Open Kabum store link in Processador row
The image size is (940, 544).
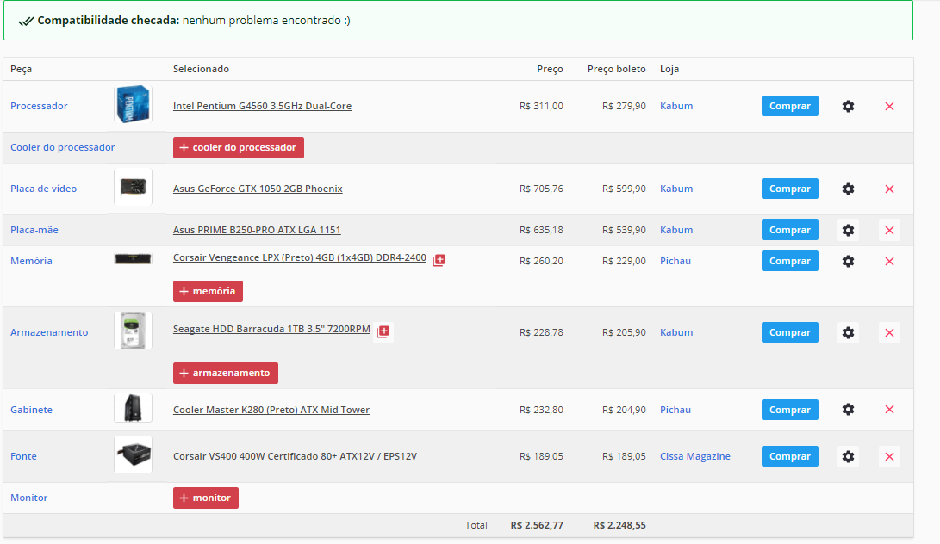point(676,106)
